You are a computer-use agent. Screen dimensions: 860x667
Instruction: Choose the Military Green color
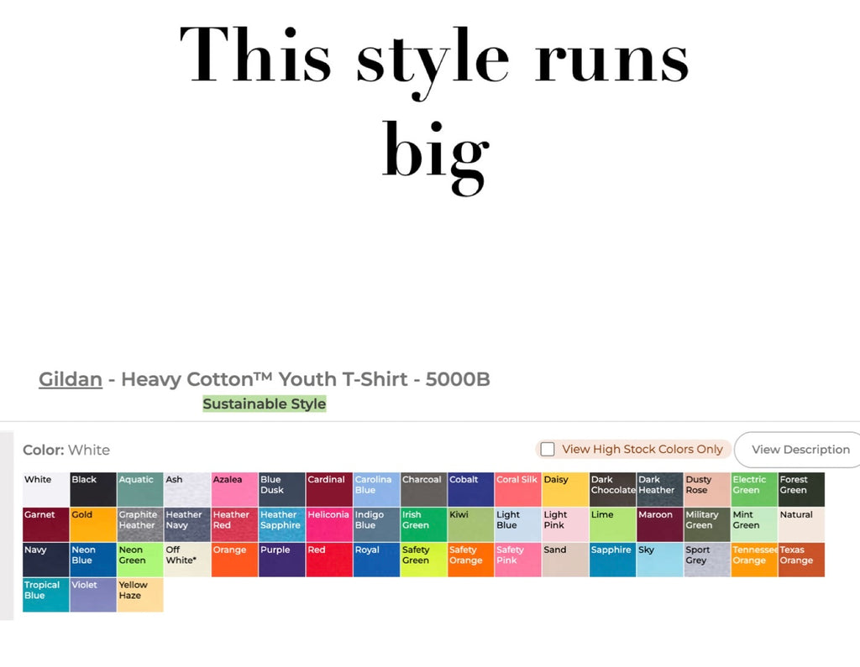coord(707,524)
